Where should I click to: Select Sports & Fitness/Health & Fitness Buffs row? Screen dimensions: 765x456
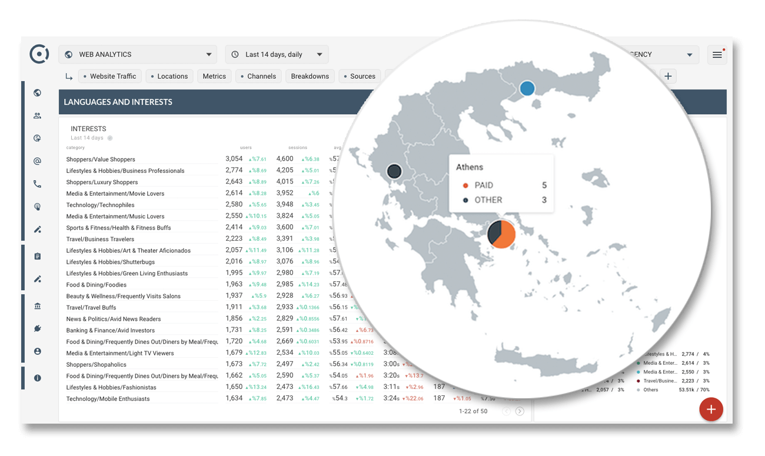click(119, 228)
